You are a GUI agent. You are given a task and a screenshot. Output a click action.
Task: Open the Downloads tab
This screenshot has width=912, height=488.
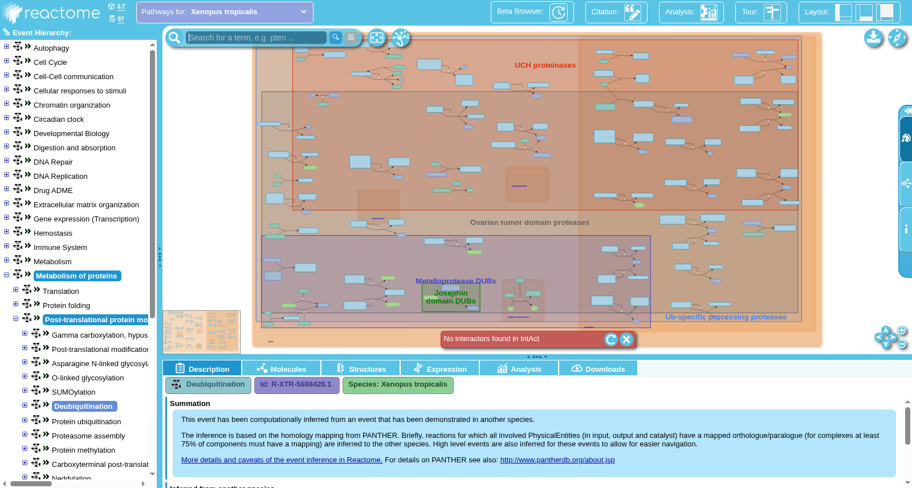(x=598, y=368)
